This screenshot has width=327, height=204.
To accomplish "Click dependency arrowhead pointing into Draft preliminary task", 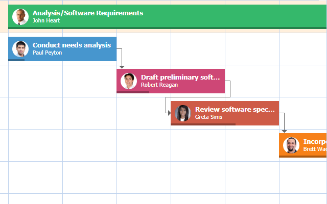I will [122, 66].
